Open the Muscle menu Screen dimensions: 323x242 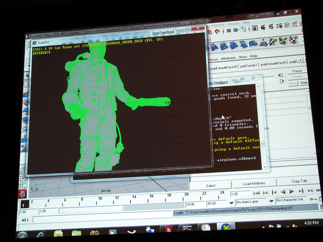pos(233,24)
